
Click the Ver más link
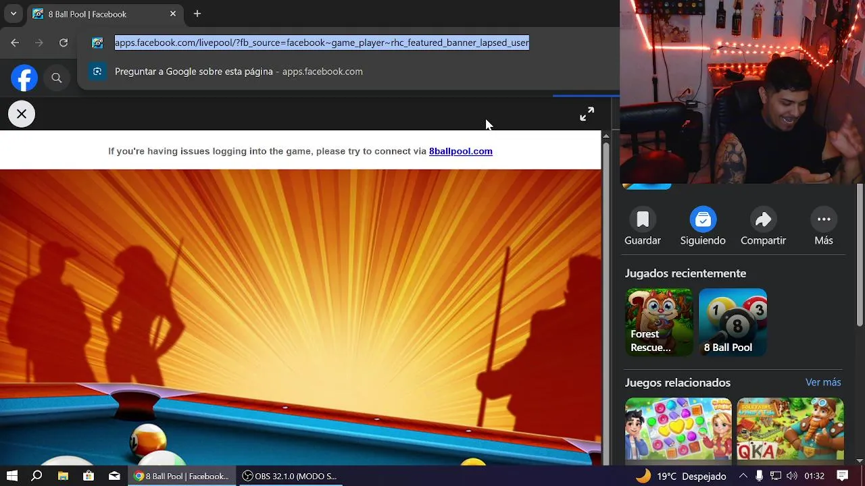[823, 382]
